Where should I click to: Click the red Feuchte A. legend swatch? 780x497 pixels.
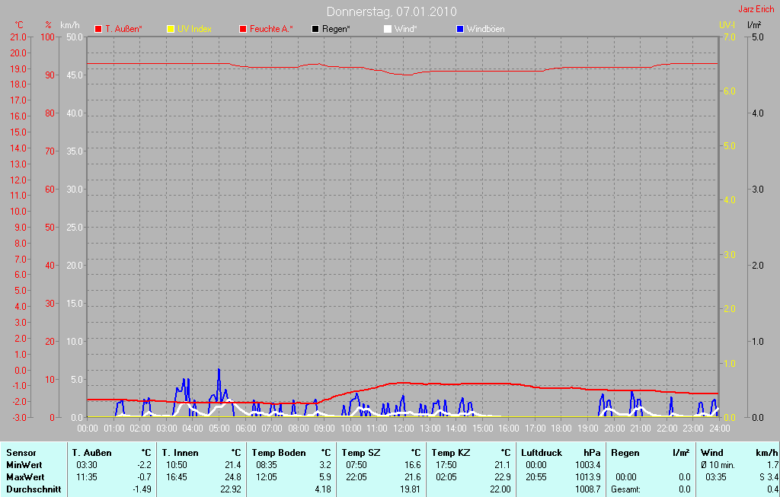(x=243, y=29)
